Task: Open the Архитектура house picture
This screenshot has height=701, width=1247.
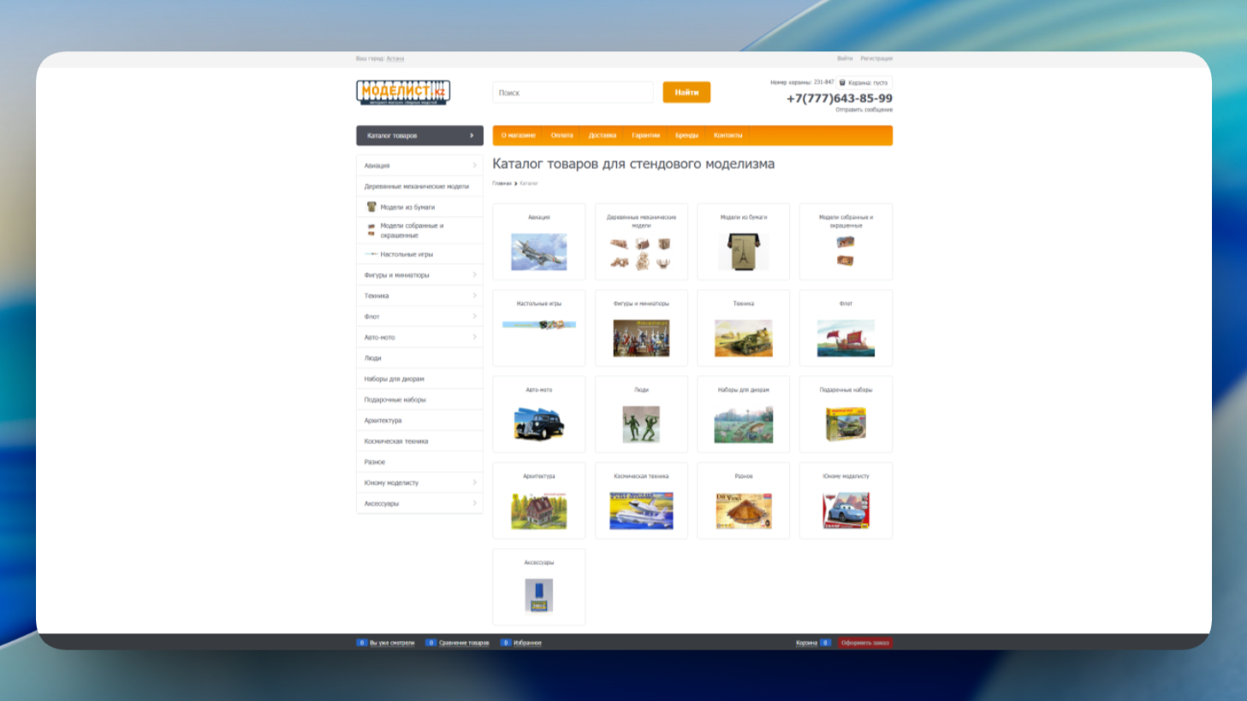Action: pyautogui.click(x=538, y=511)
